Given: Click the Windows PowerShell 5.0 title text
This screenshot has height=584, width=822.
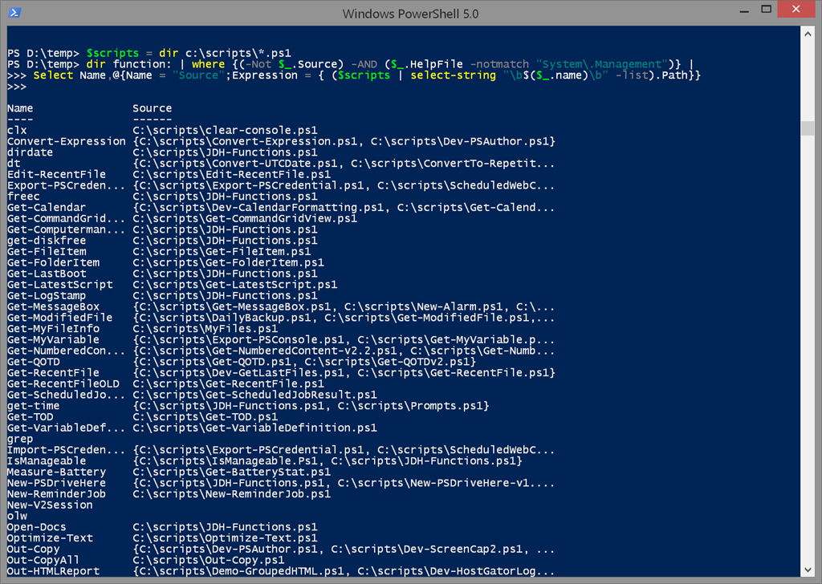Looking at the screenshot, I should pyautogui.click(x=410, y=14).
